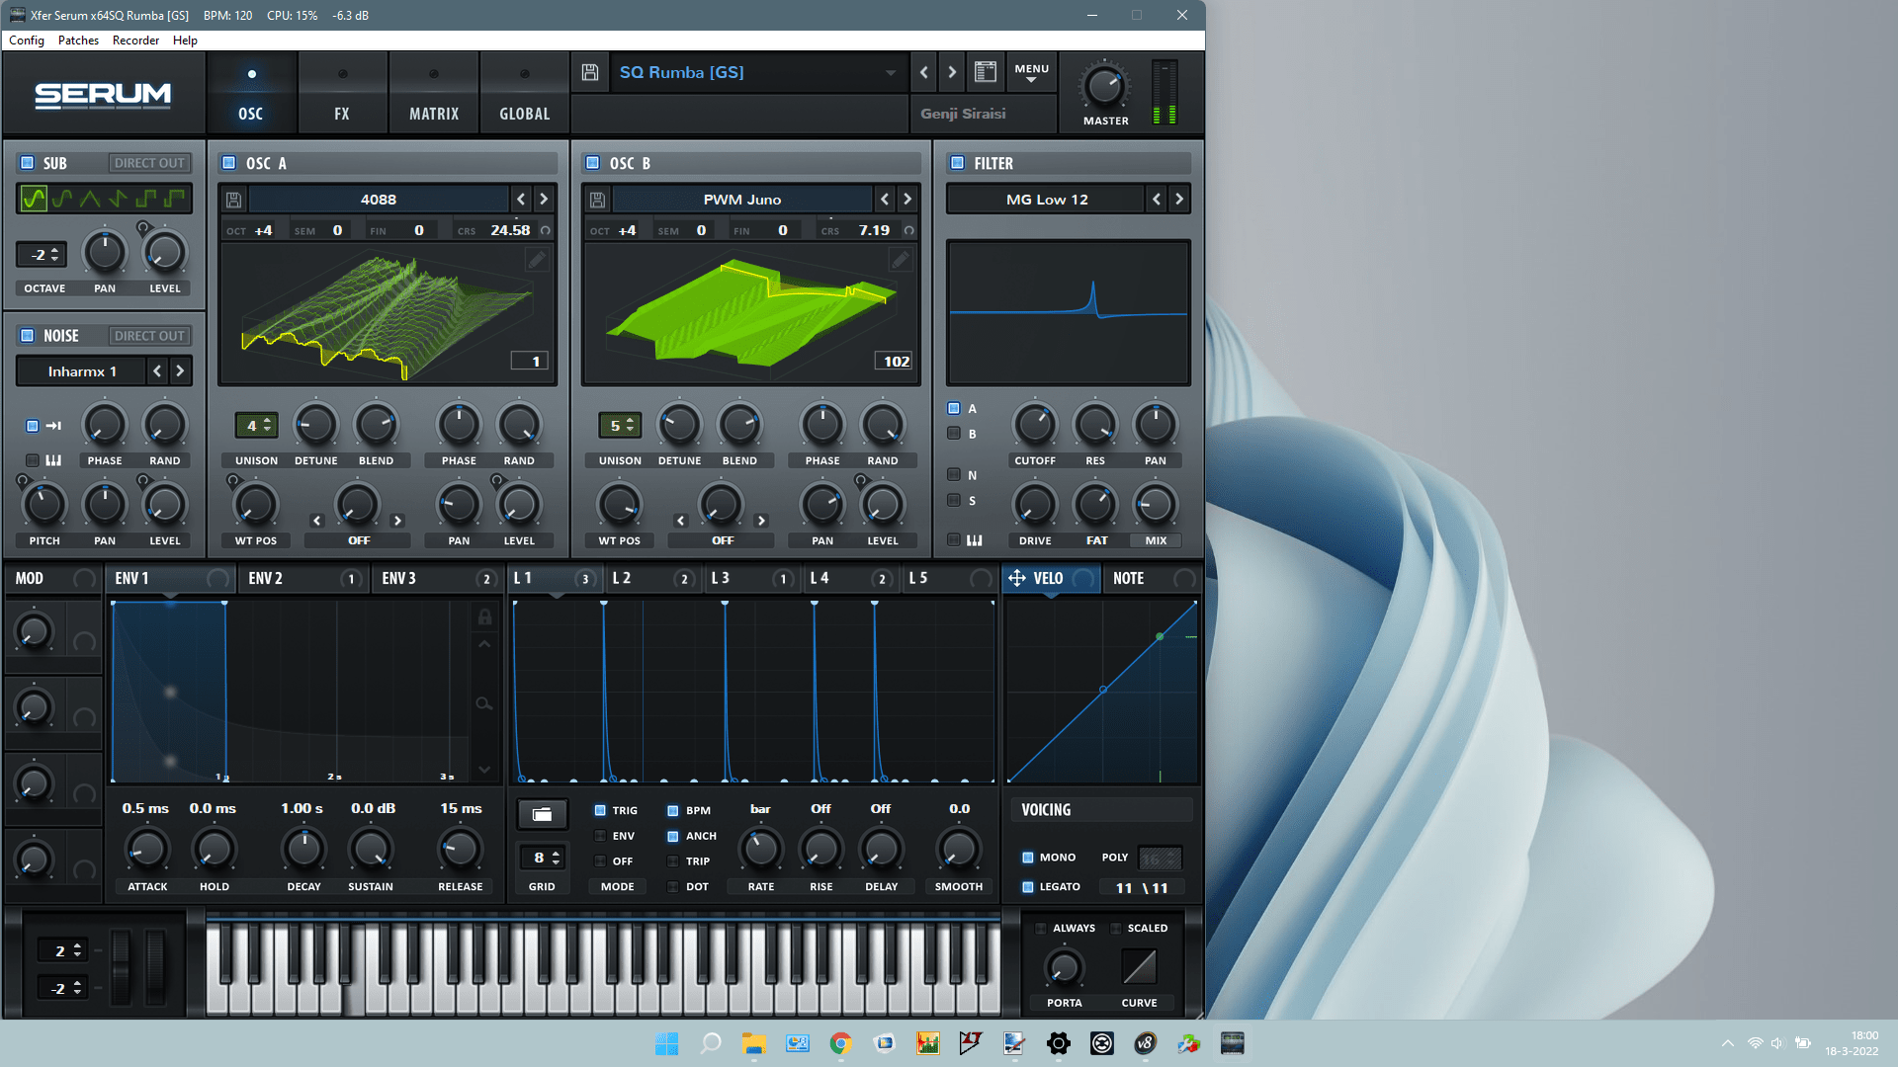
Task: Click the OSC A wavetable 3D display
Action: click(x=388, y=314)
